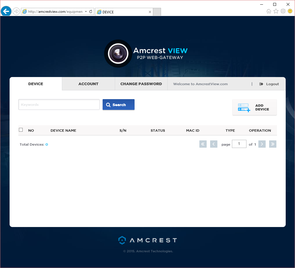This screenshot has width=295, height=268.
Task: Click the NO column header
Action: (31, 131)
